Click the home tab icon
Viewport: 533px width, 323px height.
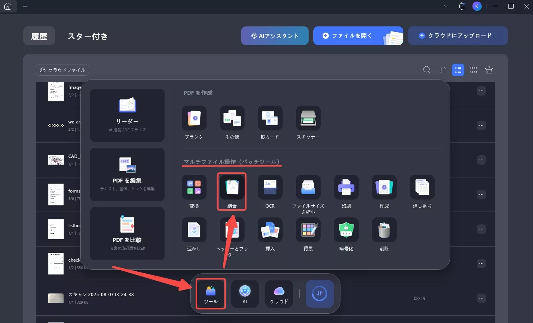8,7
